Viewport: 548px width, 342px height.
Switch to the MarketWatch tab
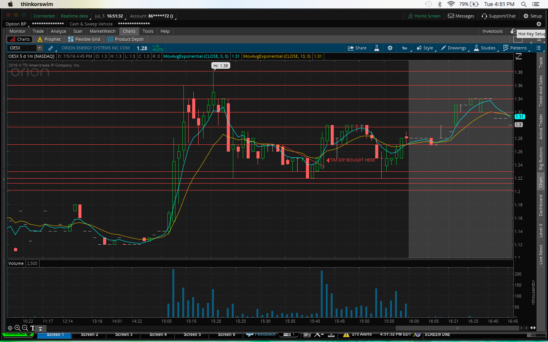click(x=103, y=31)
